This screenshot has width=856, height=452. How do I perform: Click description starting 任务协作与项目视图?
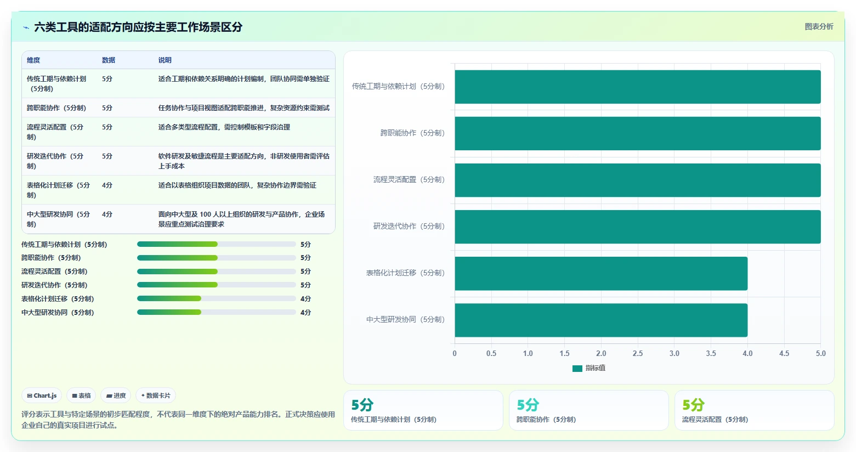[x=244, y=108]
